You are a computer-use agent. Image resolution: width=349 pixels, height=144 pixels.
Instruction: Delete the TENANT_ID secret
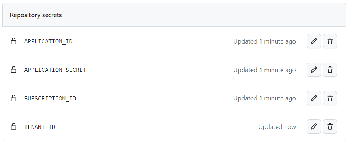(x=330, y=126)
